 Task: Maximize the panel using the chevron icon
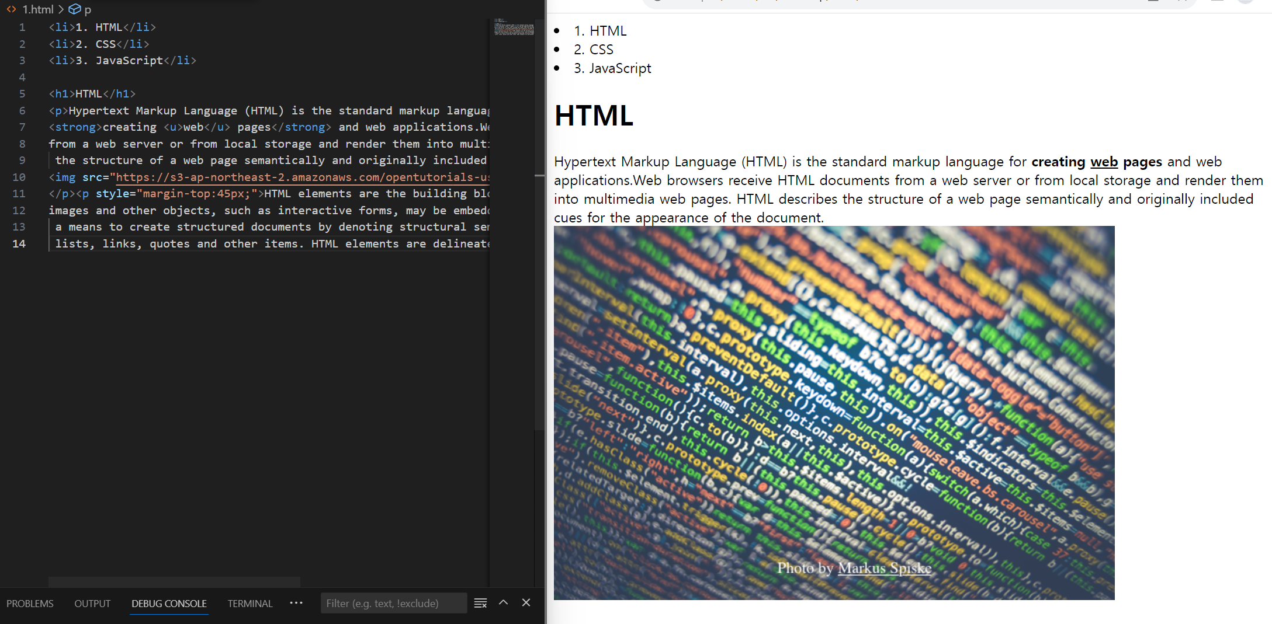[503, 603]
